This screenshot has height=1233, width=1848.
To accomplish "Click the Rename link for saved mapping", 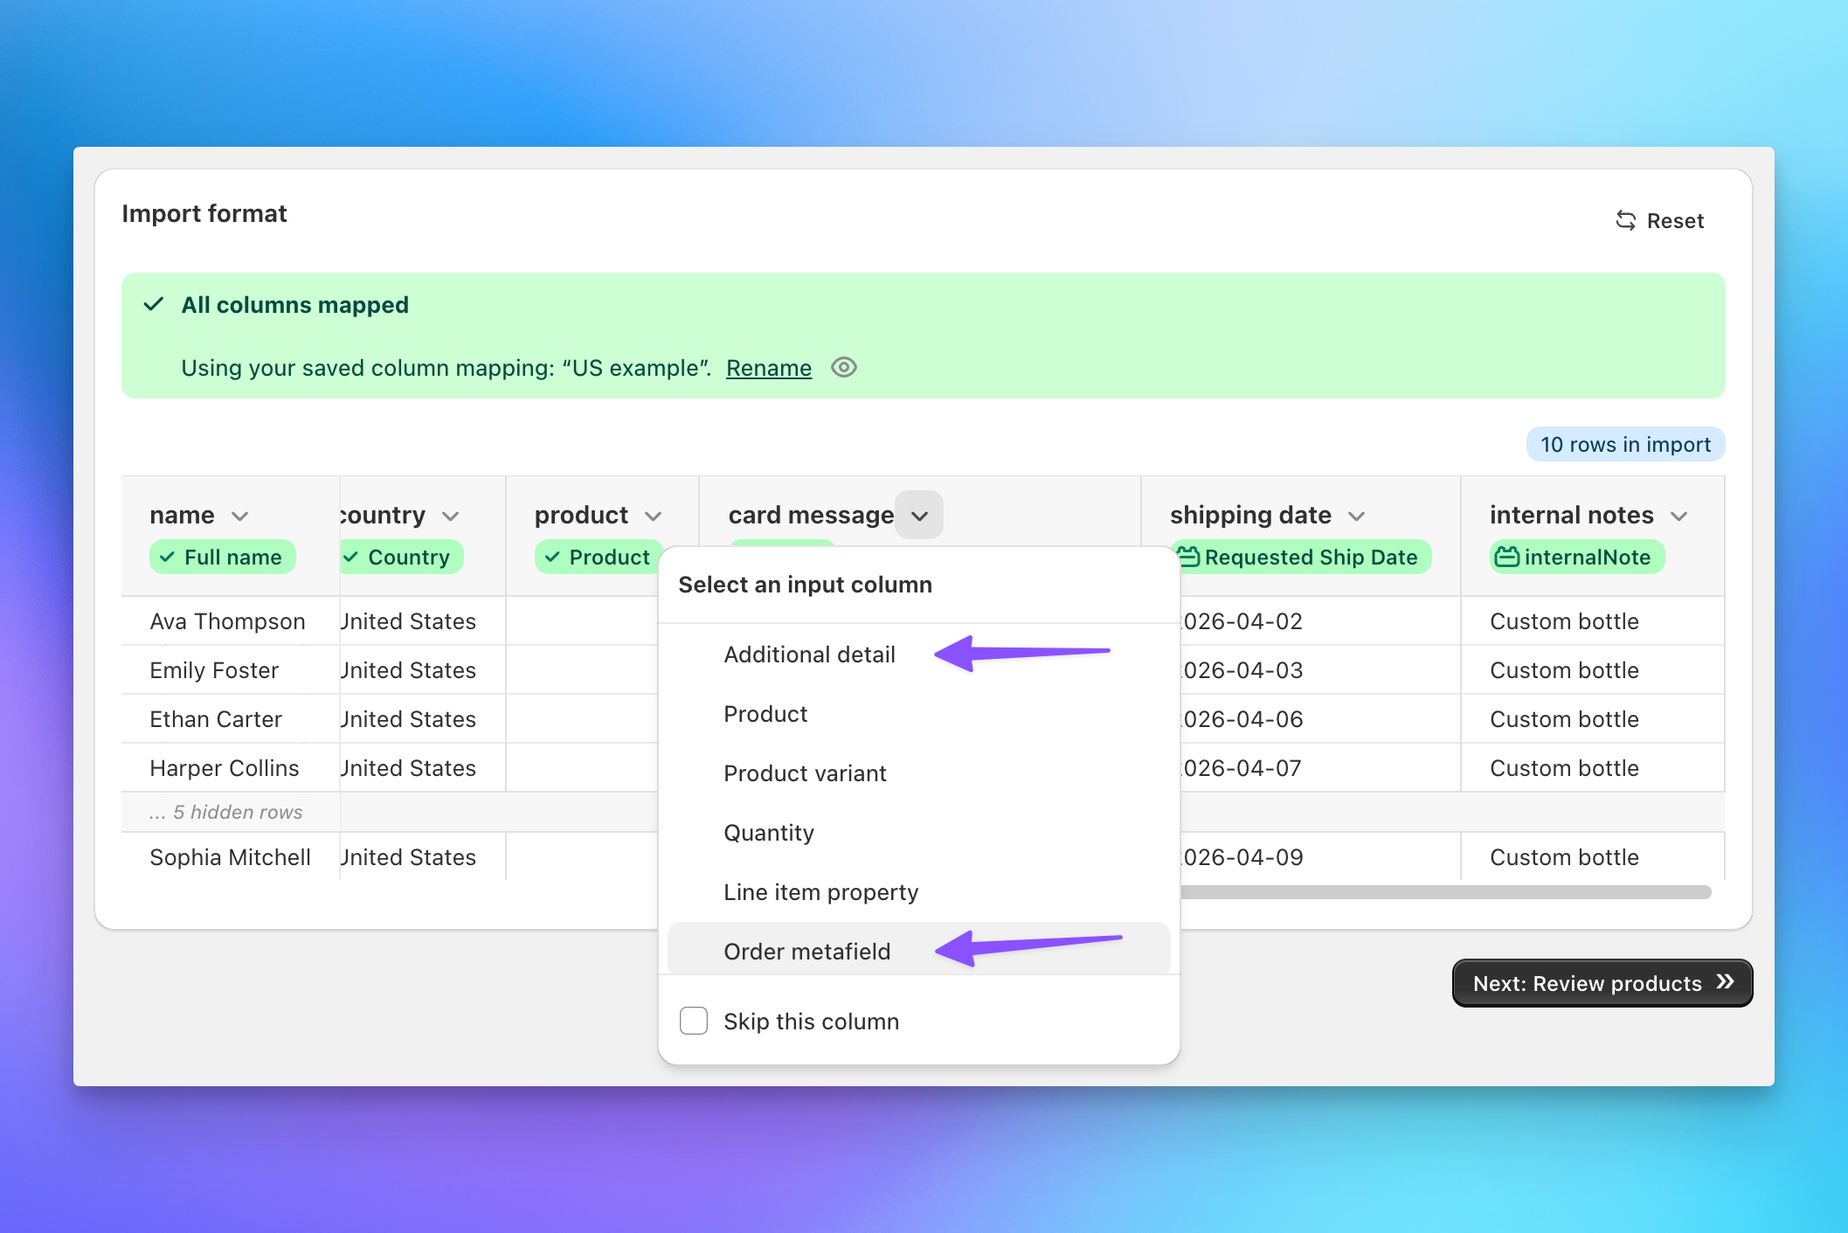I will point(768,368).
